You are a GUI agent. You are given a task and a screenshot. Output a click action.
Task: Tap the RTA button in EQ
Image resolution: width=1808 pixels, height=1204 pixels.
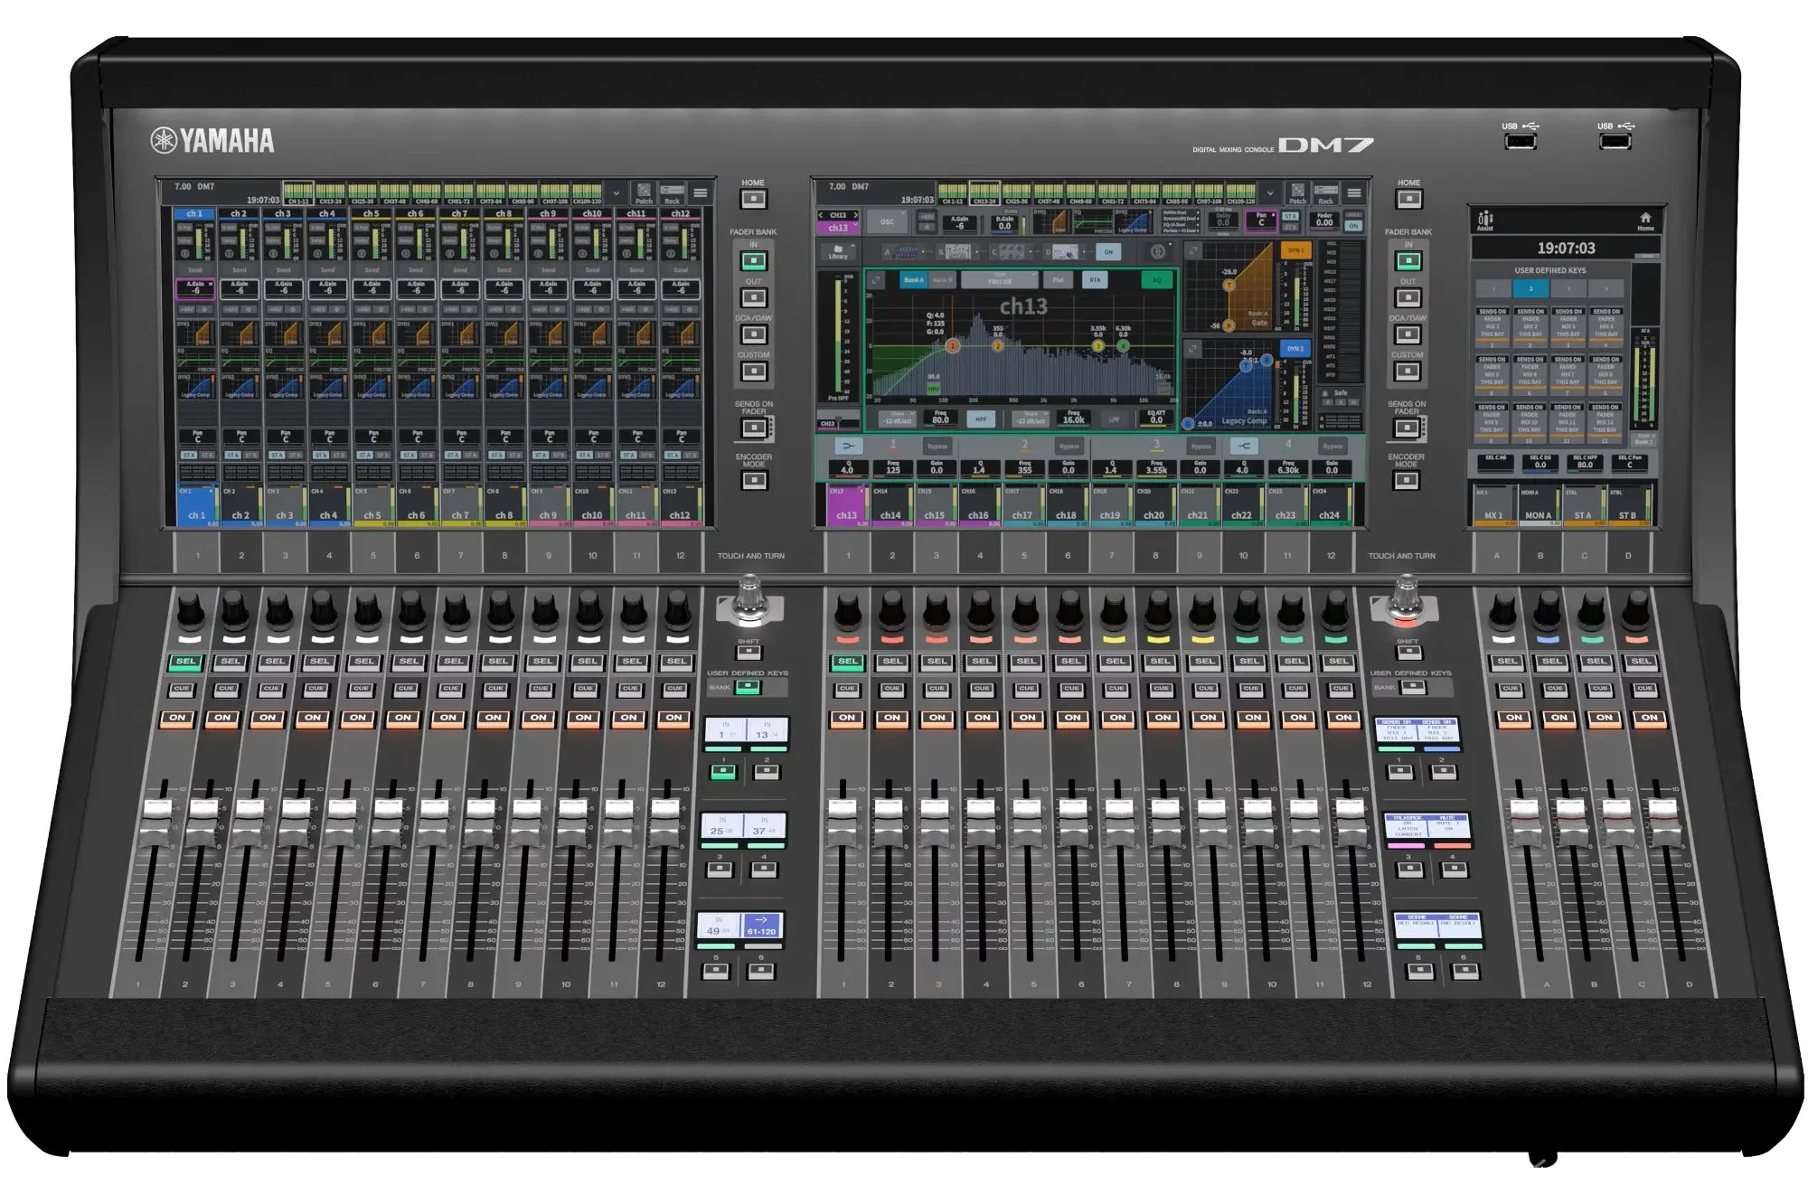coord(1095,280)
